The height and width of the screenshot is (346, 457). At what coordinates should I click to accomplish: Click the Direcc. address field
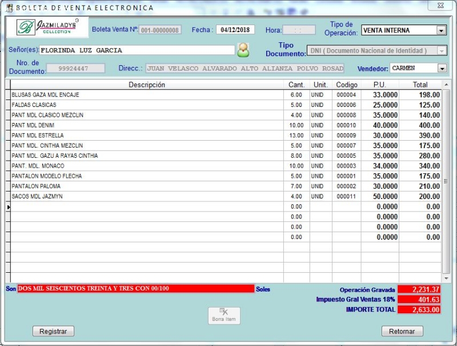tap(245, 68)
